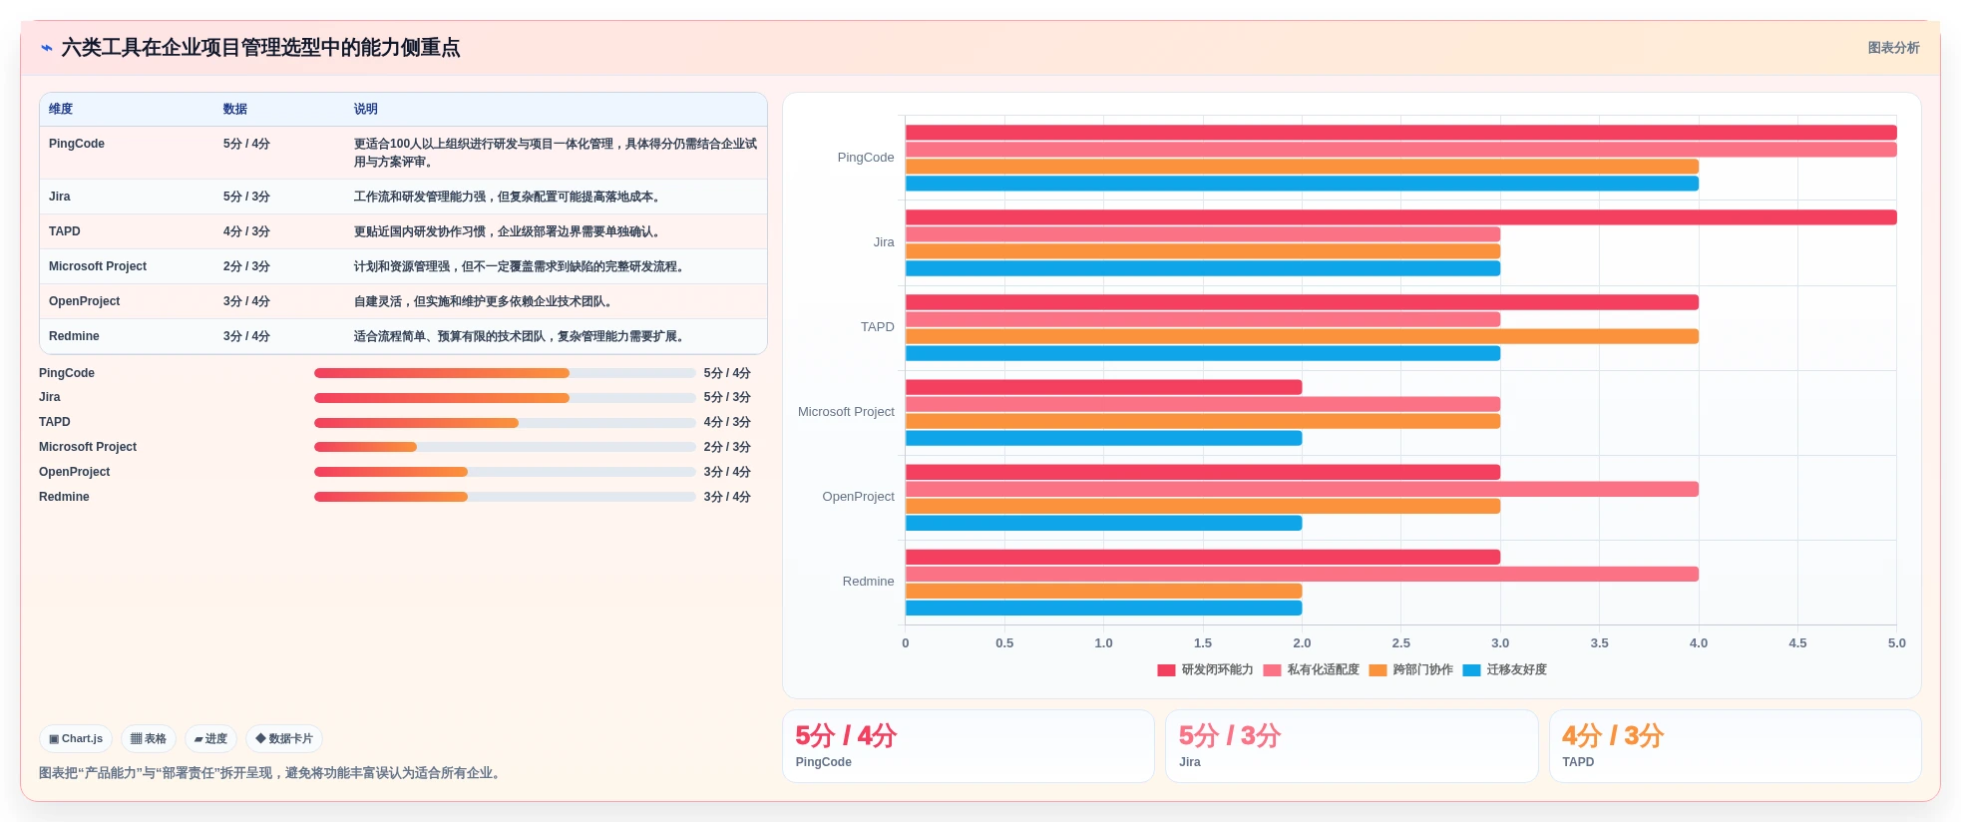
Task: Click the page title 六类工具在企业项目管理选型
Action: 260,48
